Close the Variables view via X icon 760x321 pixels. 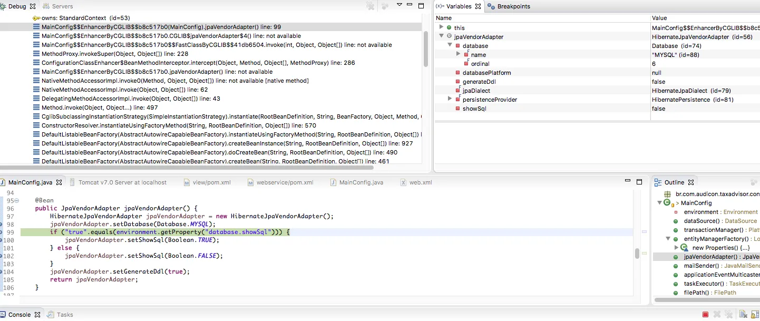[x=478, y=6]
